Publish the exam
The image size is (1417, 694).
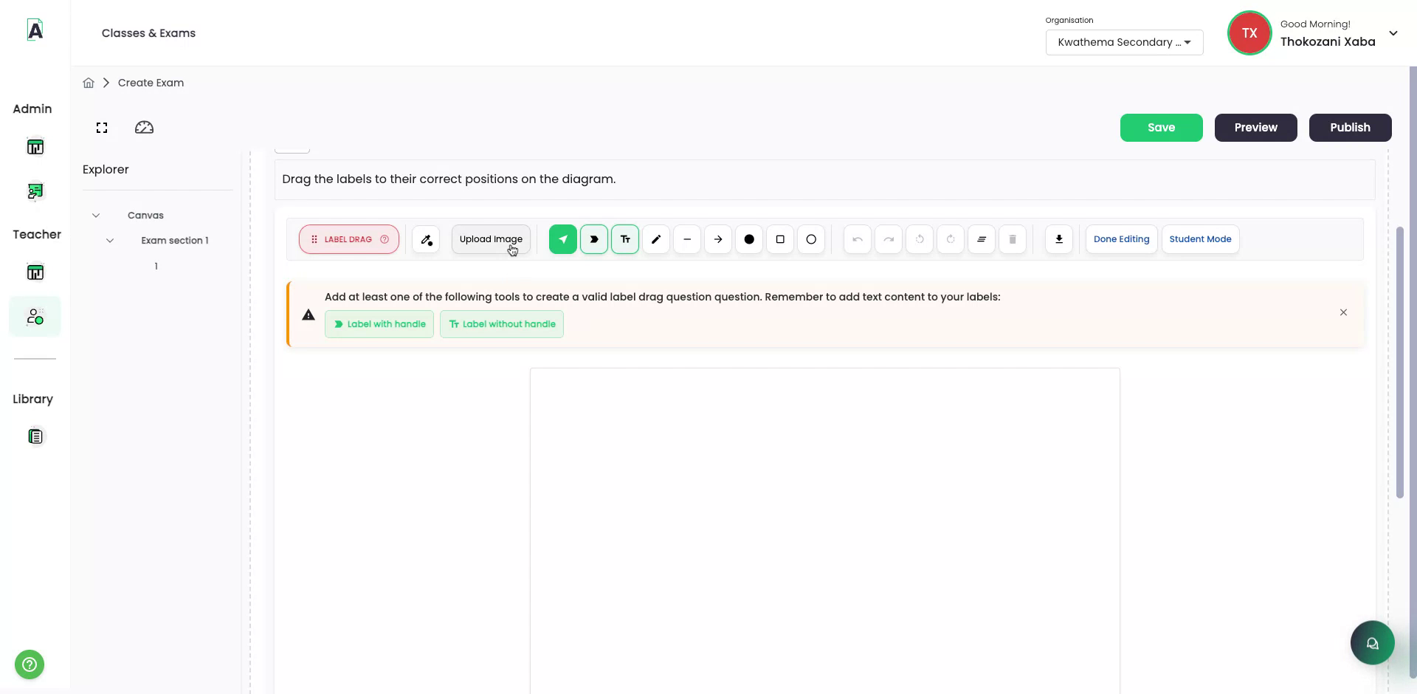click(x=1350, y=127)
